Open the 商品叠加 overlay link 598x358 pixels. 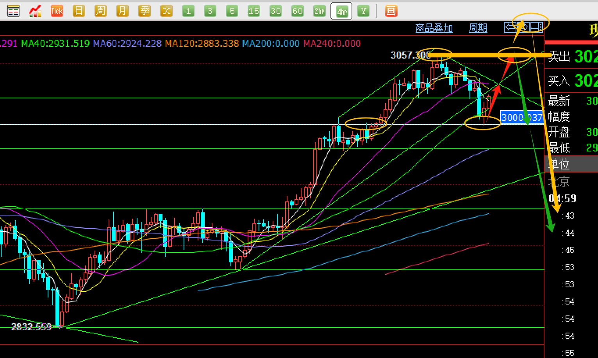pyautogui.click(x=434, y=28)
